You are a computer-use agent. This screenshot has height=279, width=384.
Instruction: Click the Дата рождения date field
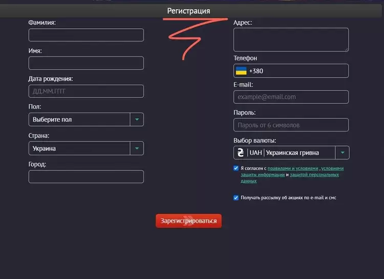click(86, 91)
